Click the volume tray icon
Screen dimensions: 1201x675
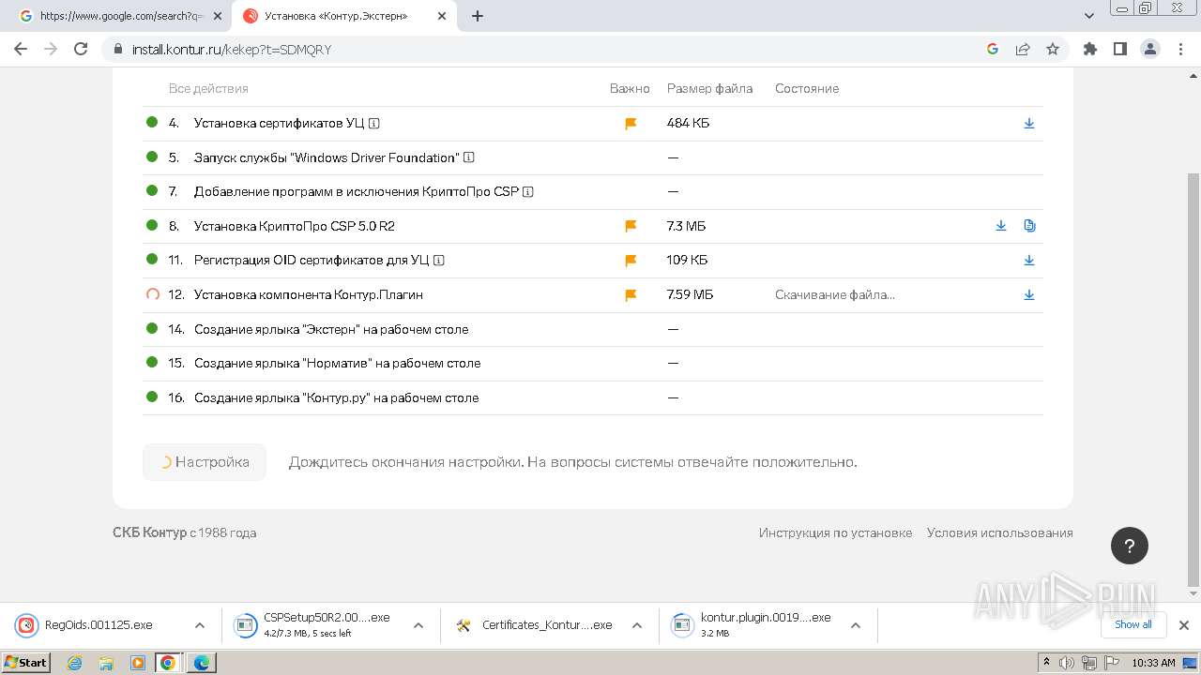(1067, 663)
